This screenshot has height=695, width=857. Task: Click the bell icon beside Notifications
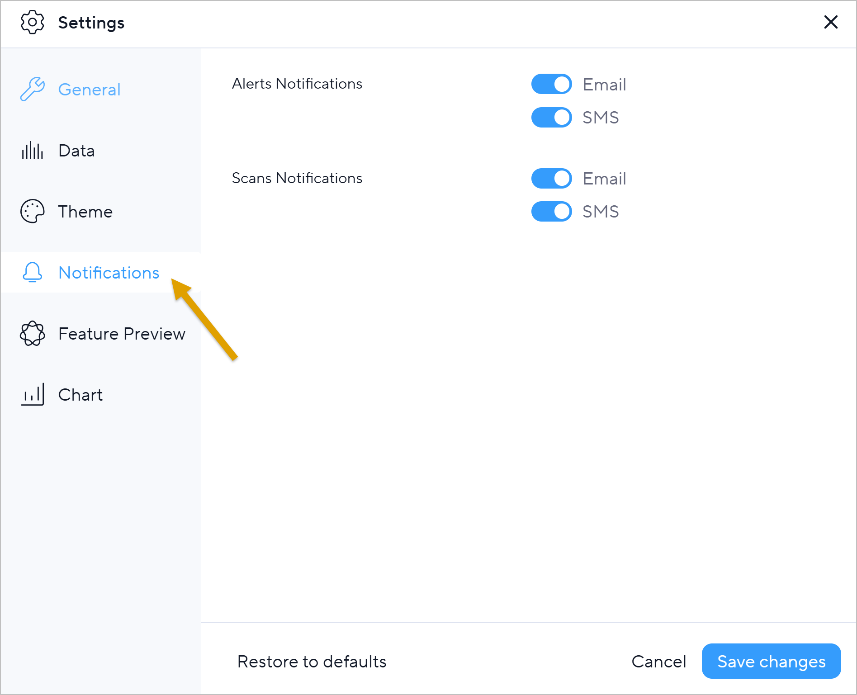coord(33,272)
